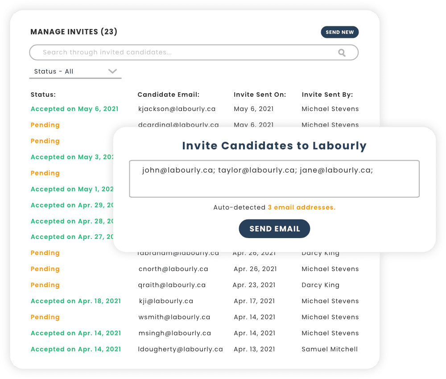Click Pending status in the qraith@labourly.ca row

coord(45,285)
